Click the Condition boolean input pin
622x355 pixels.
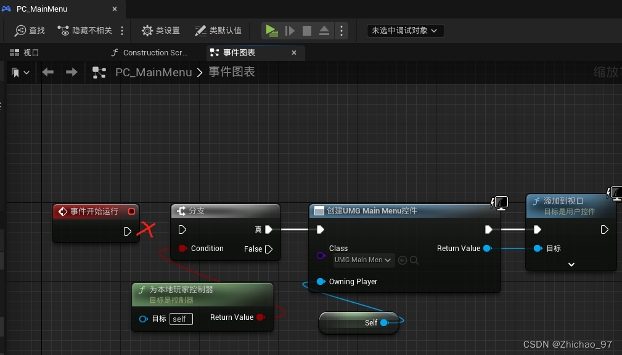click(182, 248)
